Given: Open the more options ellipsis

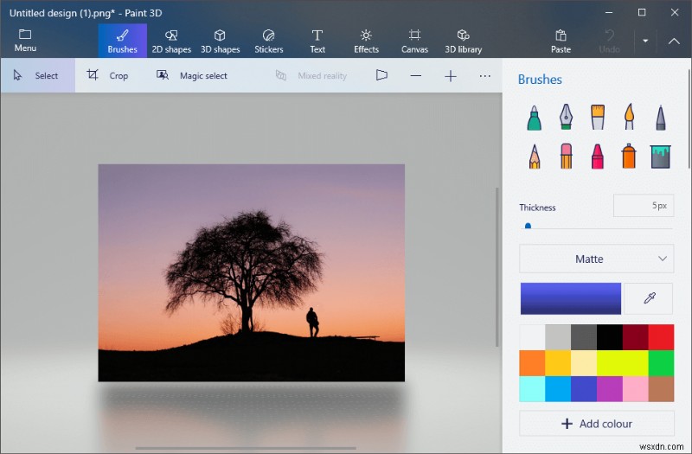Looking at the screenshot, I should click(484, 76).
